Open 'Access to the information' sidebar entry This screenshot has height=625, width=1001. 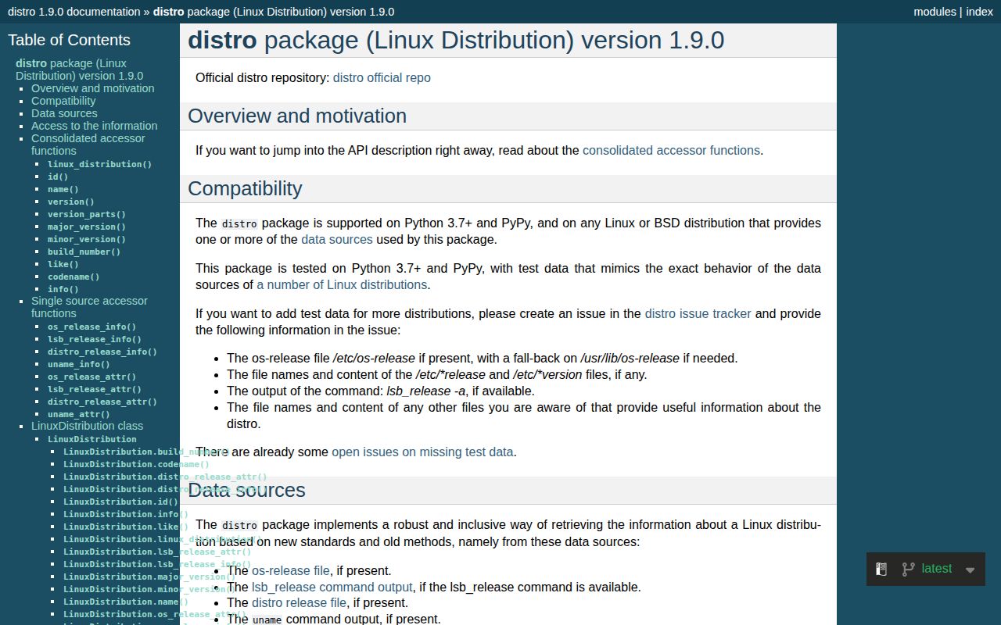tap(94, 126)
